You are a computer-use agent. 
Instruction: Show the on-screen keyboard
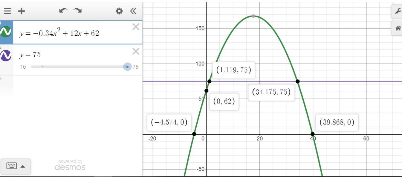coord(16,166)
